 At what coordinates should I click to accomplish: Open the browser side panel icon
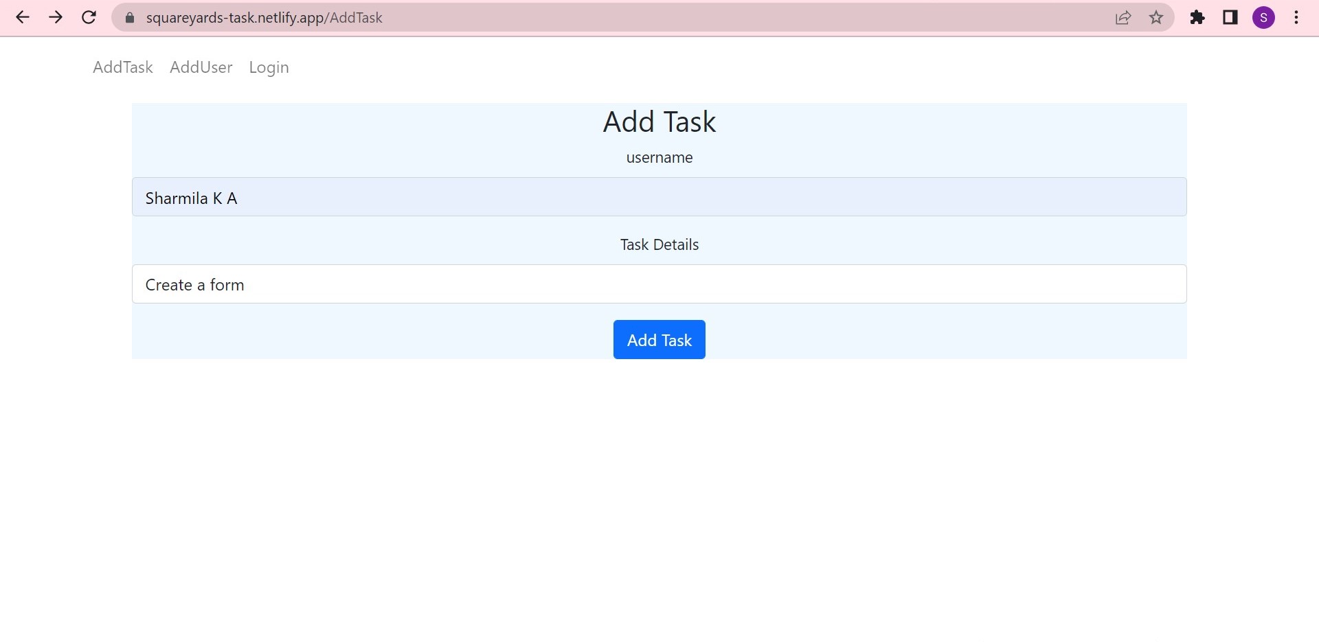(1230, 18)
